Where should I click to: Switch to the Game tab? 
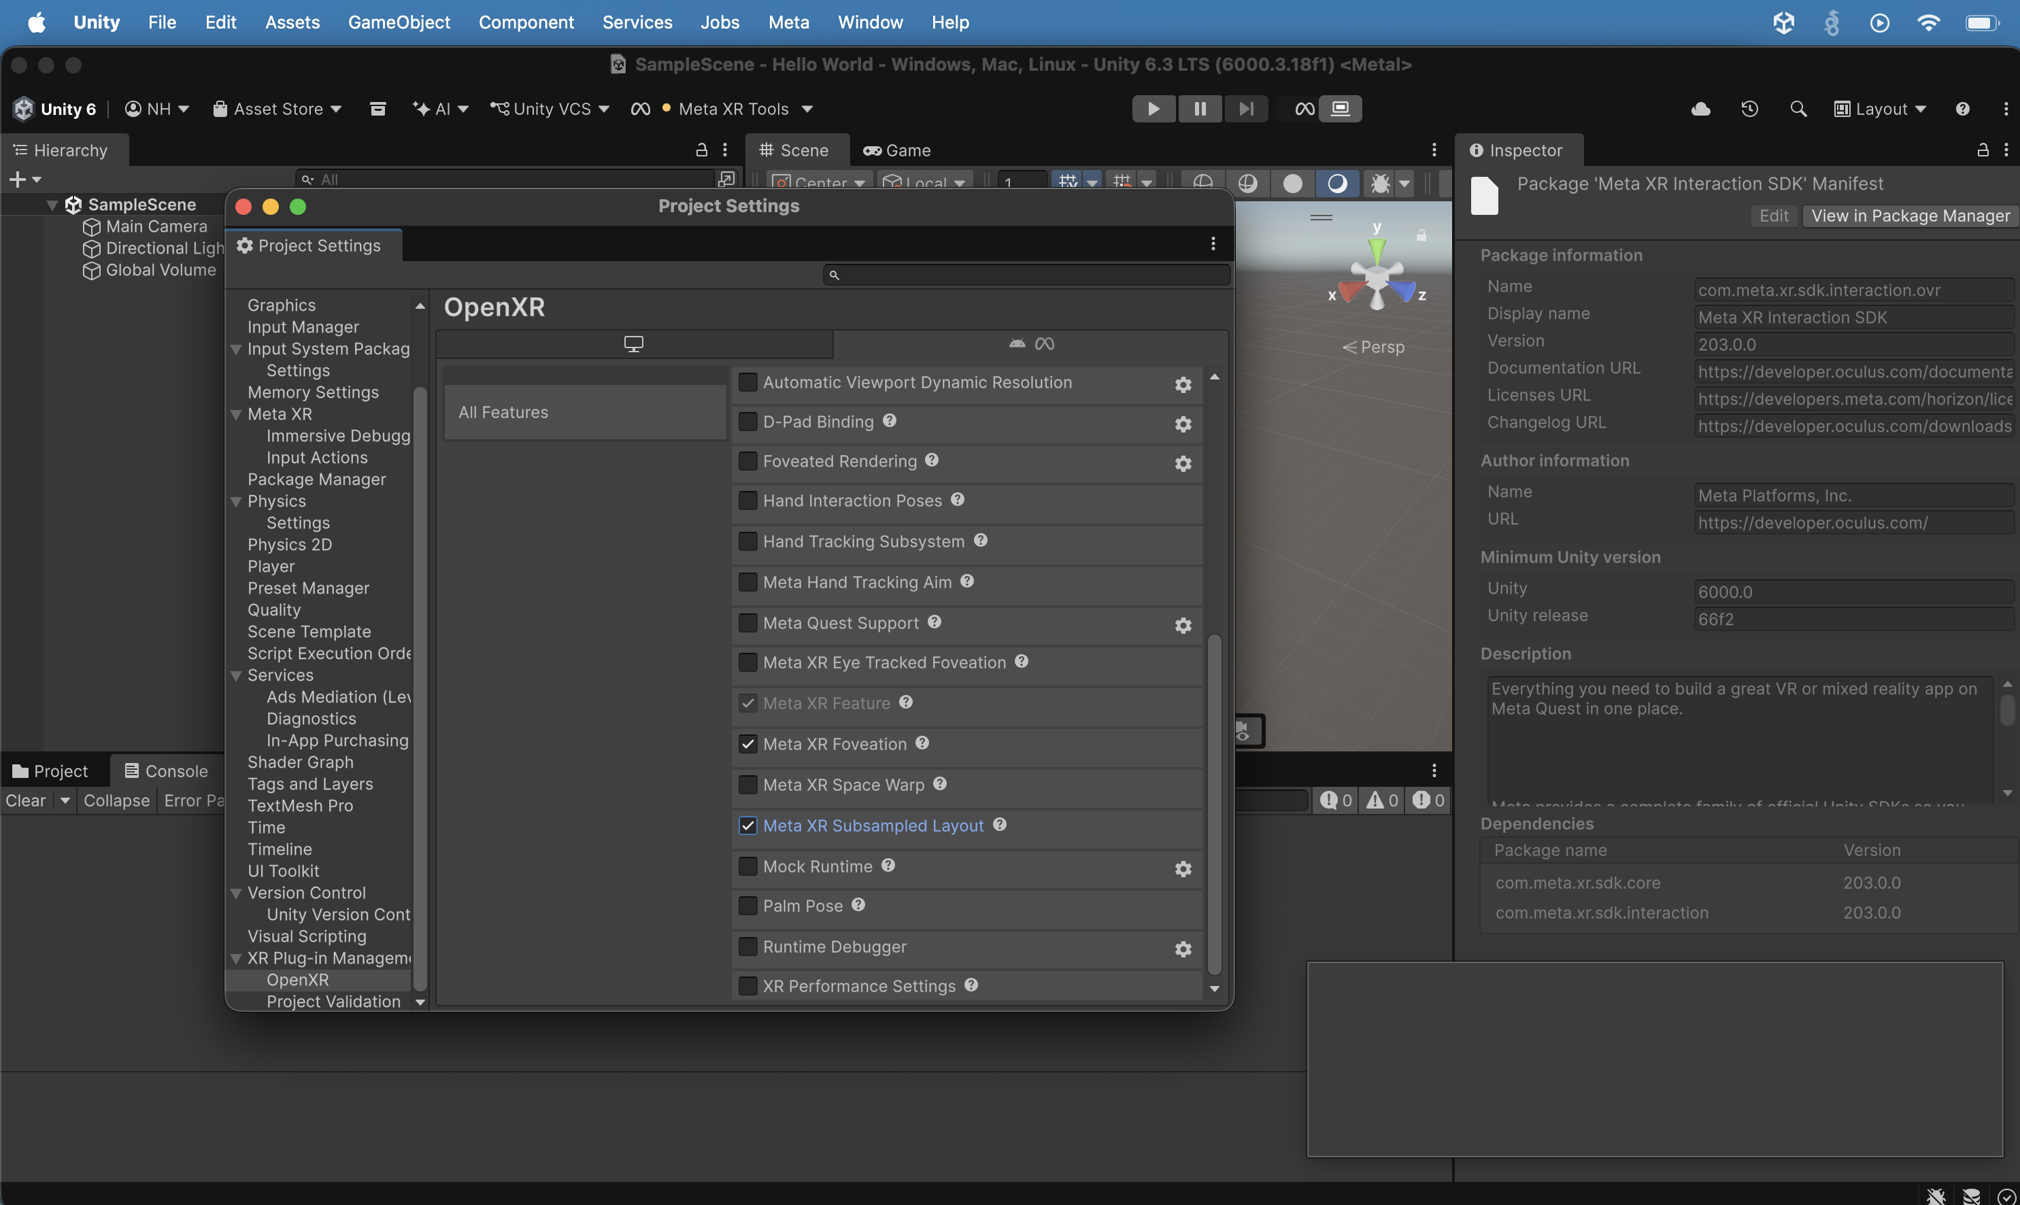point(896,150)
